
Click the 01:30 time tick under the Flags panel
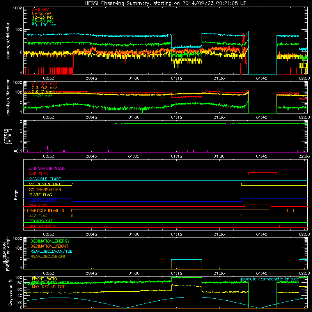[x=219, y=234]
